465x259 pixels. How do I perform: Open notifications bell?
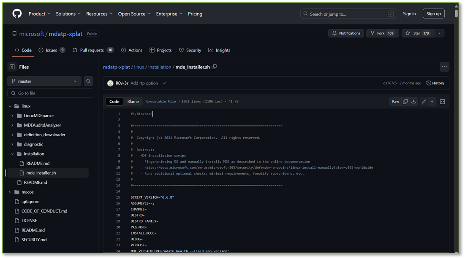pos(345,32)
